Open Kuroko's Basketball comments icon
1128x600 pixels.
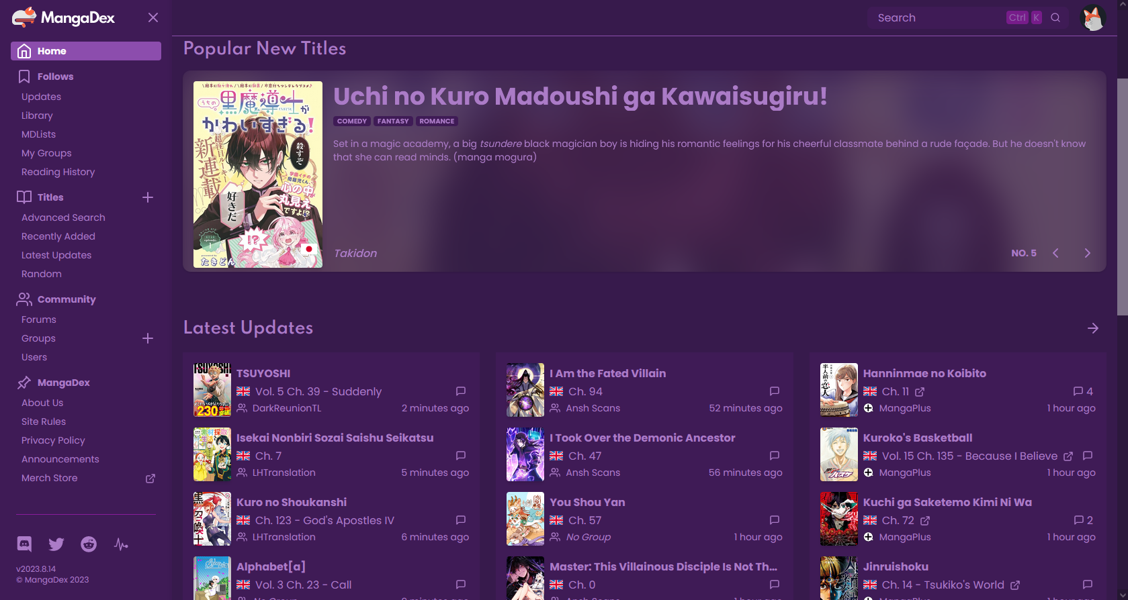[1088, 455]
